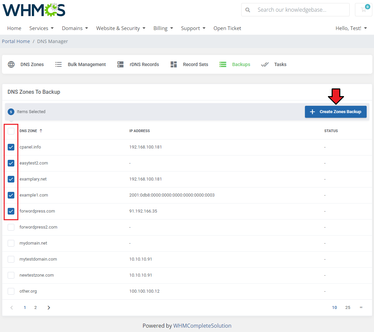Click the Create Zones Backup button

click(336, 112)
